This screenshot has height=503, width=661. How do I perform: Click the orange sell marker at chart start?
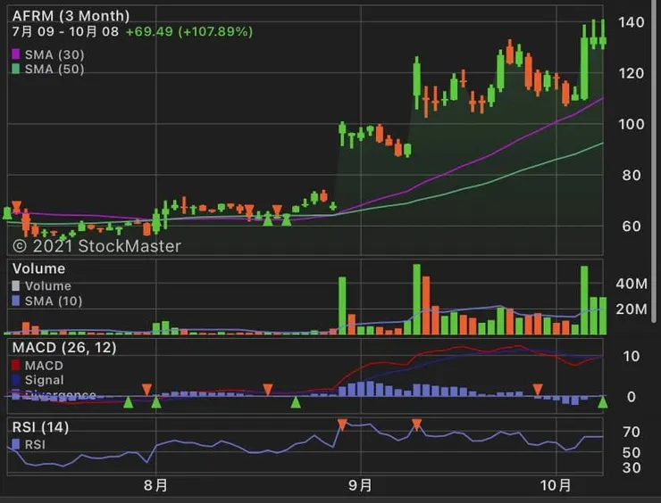pyautogui.click(x=16, y=207)
